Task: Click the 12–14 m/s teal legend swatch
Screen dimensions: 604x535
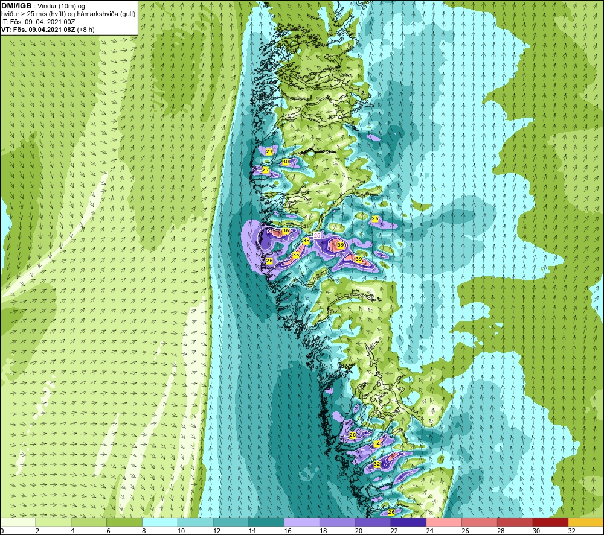Action: click(231, 522)
